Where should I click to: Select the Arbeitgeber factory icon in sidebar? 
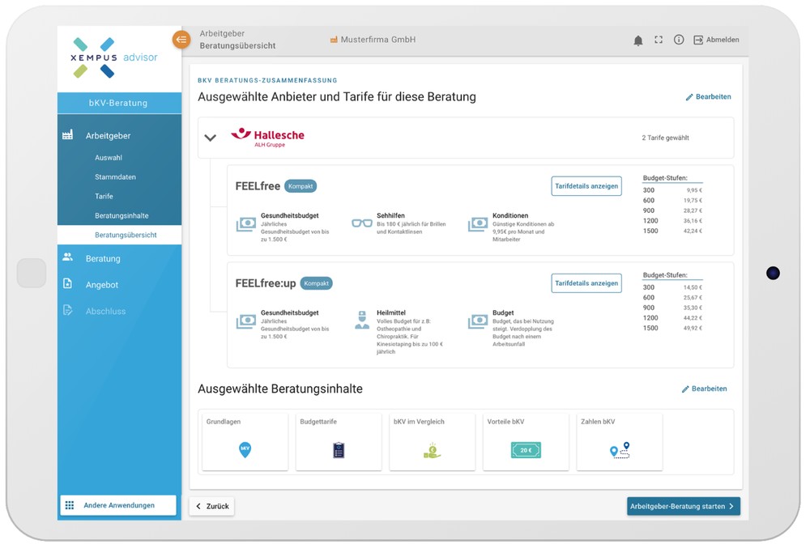pos(68,134)
